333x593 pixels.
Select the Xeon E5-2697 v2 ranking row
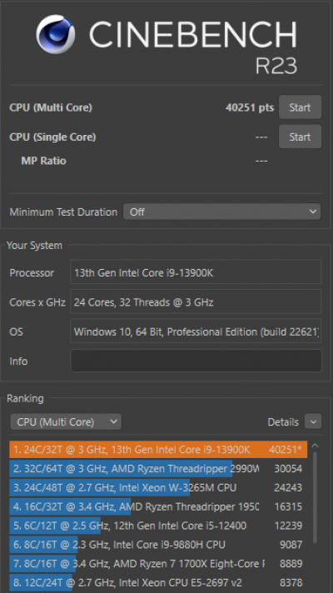[x=158, y=583]
